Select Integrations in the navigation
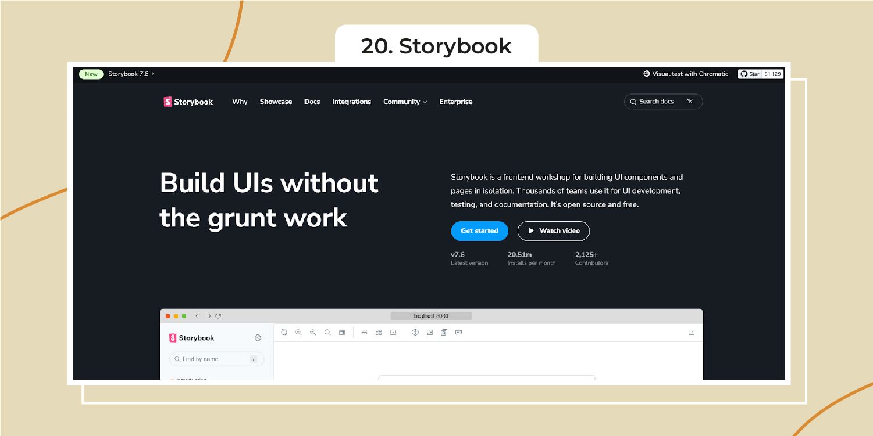The image size is (873, 436). pos(351,102)
